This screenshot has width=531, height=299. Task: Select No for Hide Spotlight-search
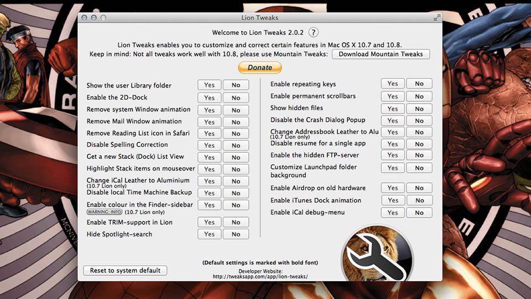236,234
